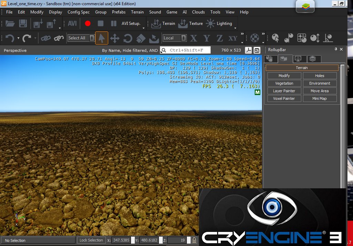This screenshot has height=246, width=353.
Task: Open the Clouds menu
Action: point(198,12)
